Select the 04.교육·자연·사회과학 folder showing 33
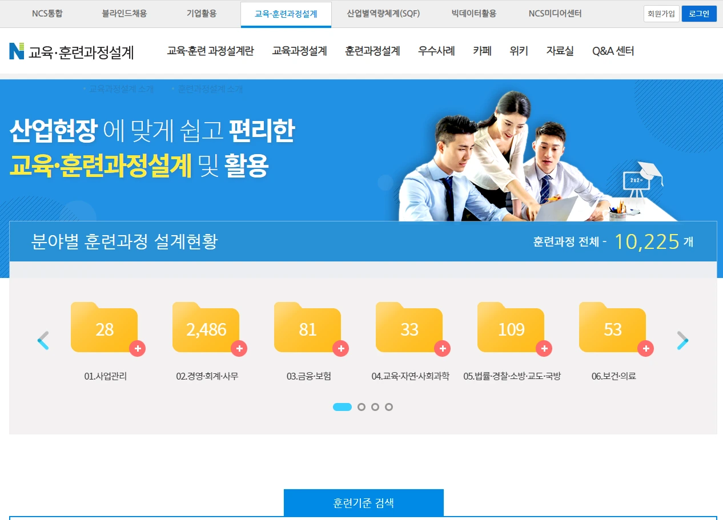The image size is (723, 520). tap(409, 328)
